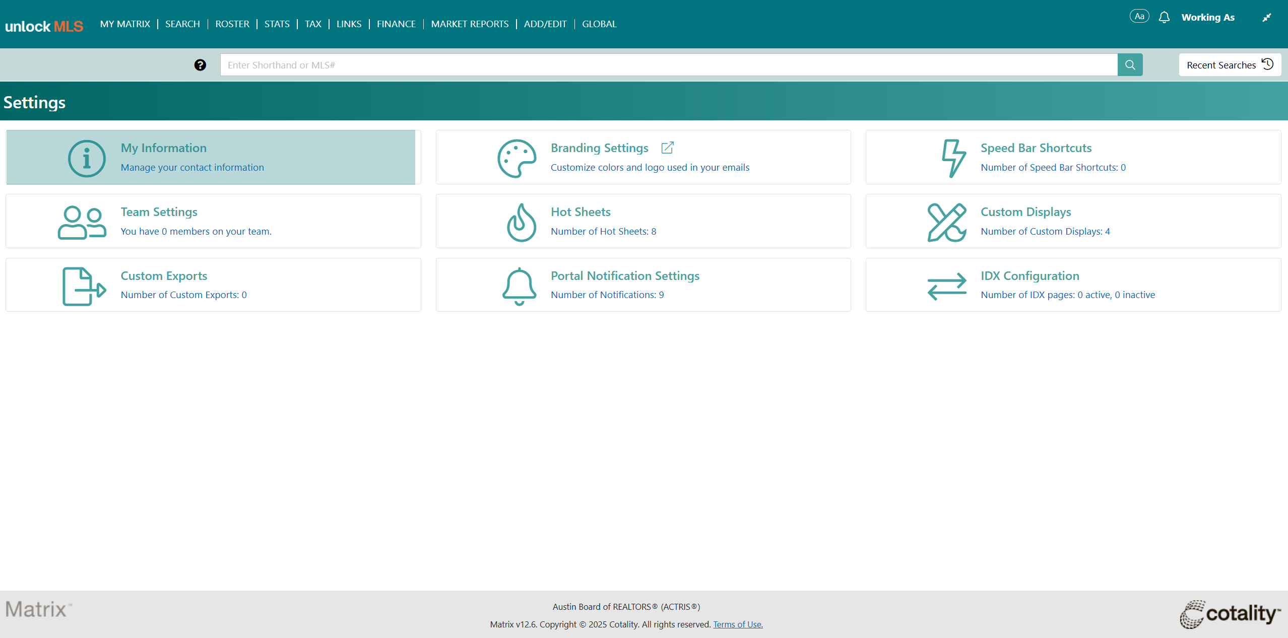The image size is (1288, 638).
Task: Open the FINANCE menu
Action: [x=396, y=24]
